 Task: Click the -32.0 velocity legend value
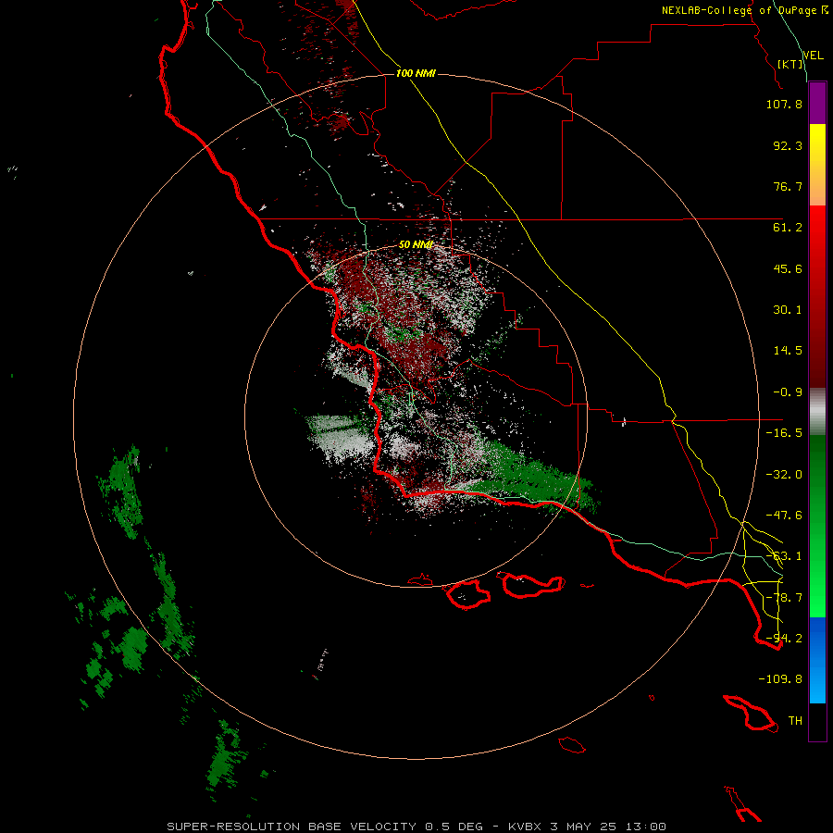tap(784, 475)
